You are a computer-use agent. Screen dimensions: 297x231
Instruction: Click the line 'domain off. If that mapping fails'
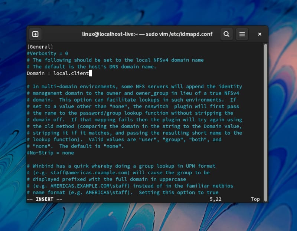point(134,119)
